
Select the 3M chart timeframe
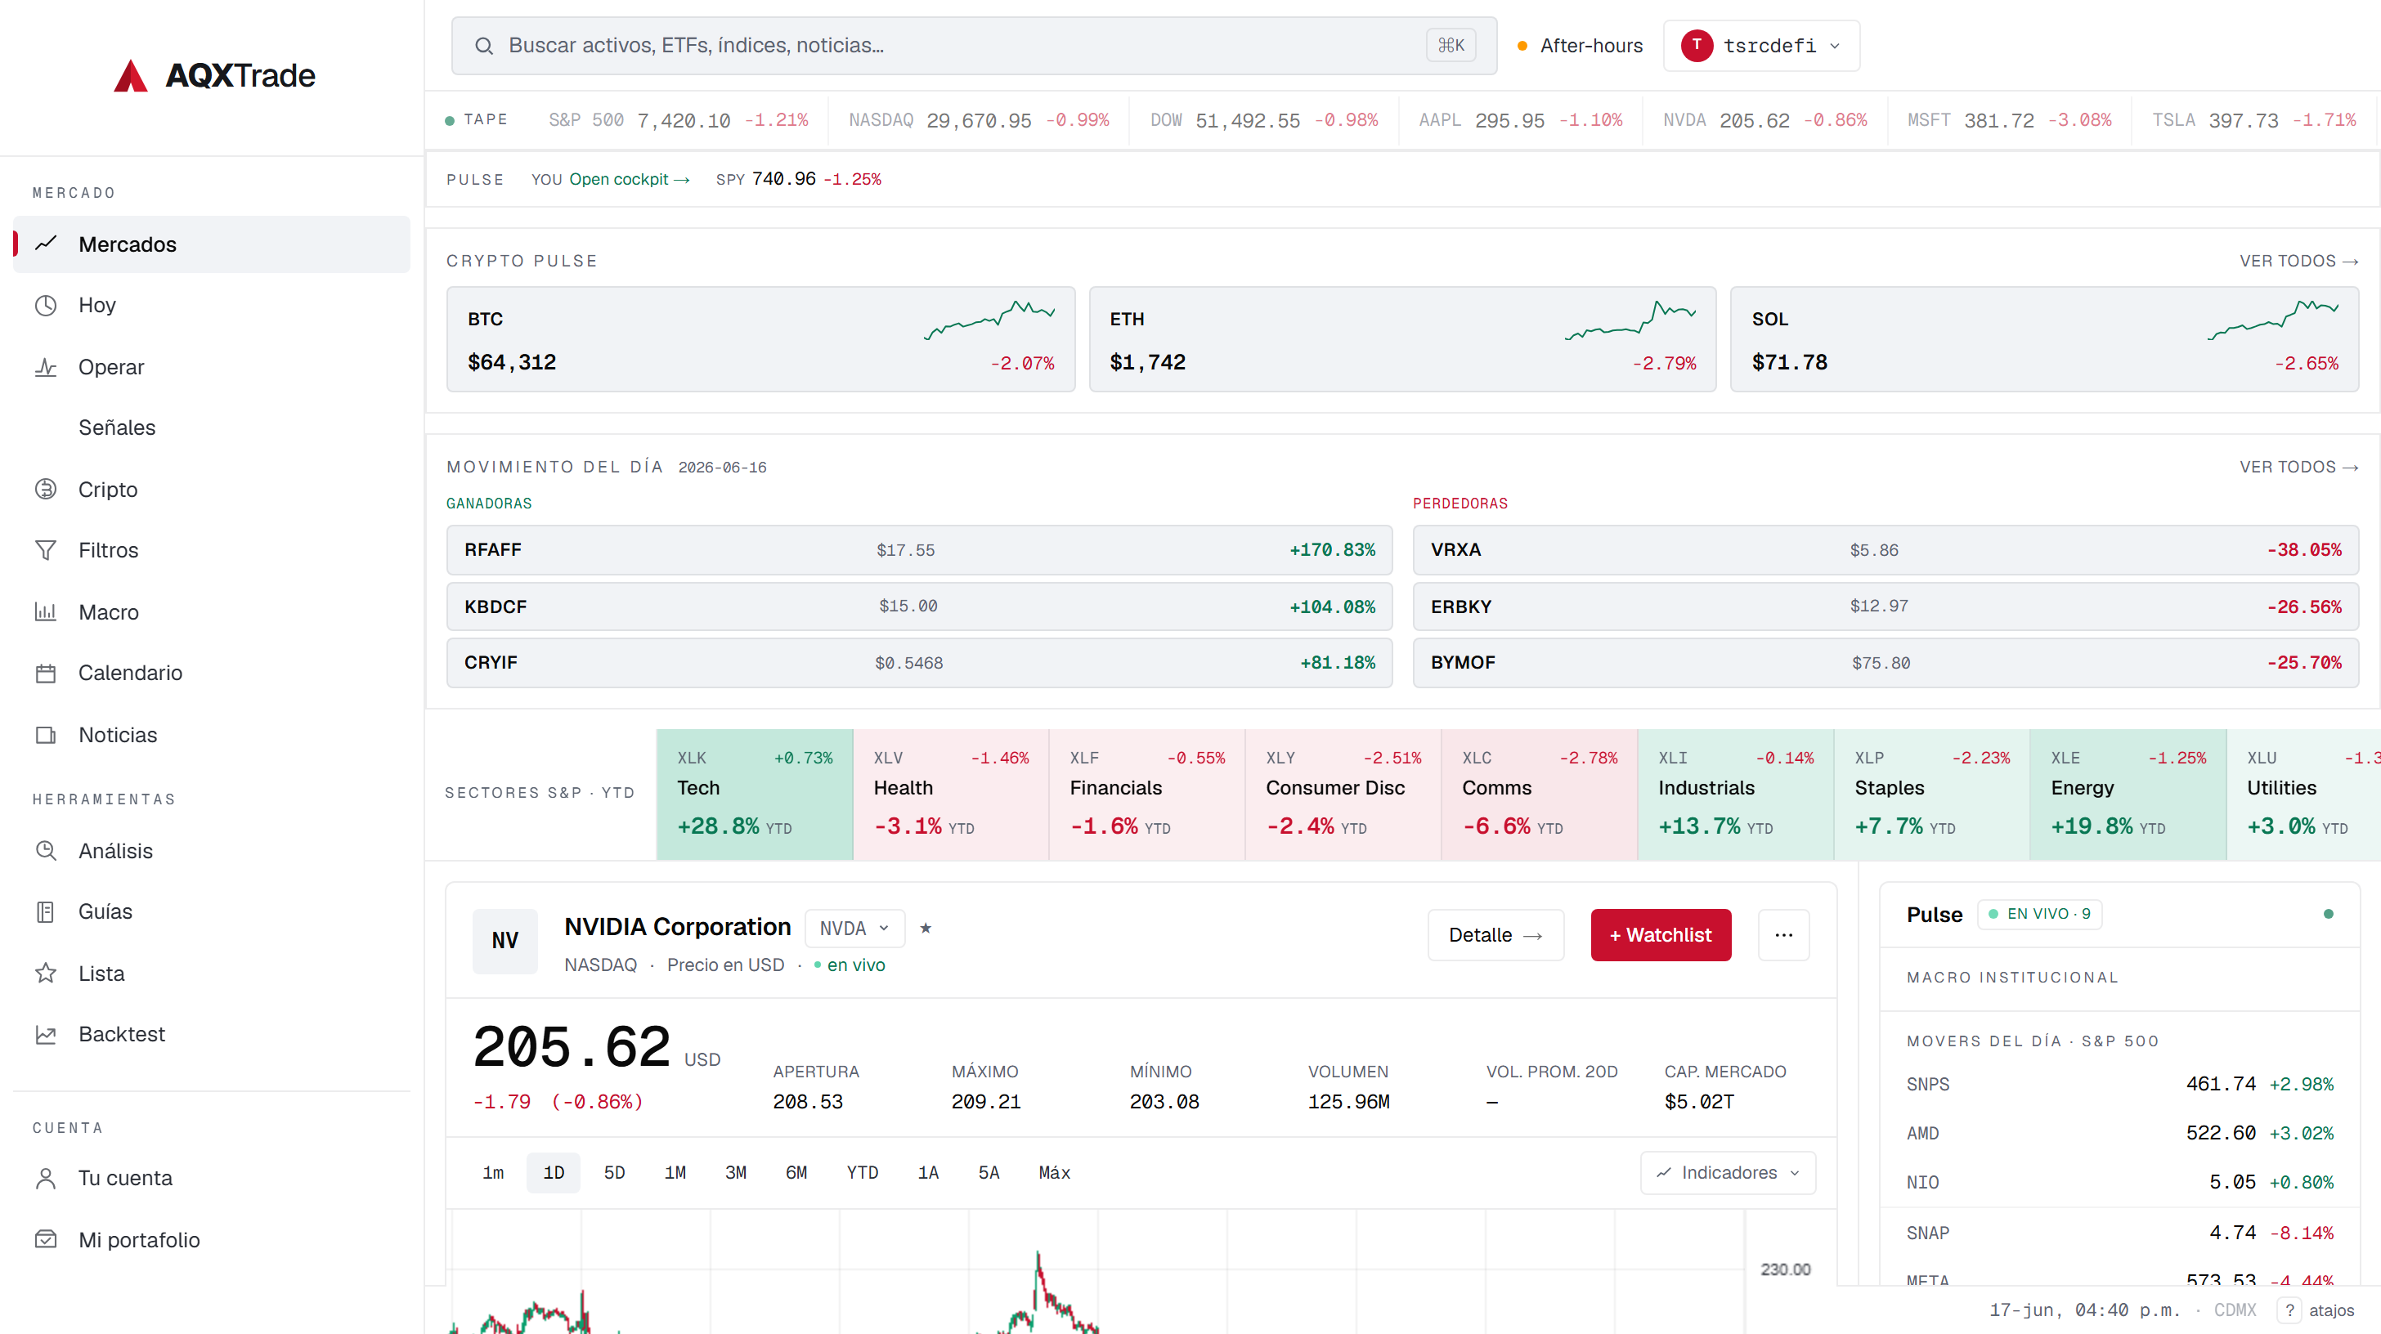coord(736,1172)
